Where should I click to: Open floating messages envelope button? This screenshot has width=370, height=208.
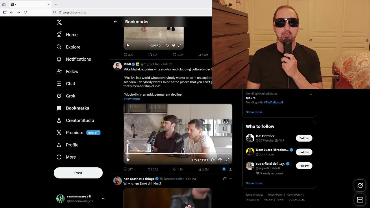pos(360,200)
